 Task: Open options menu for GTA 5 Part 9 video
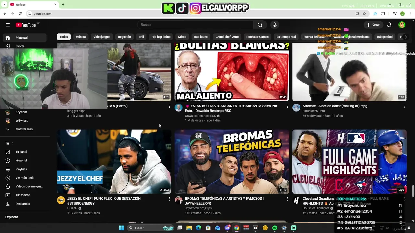169,106
